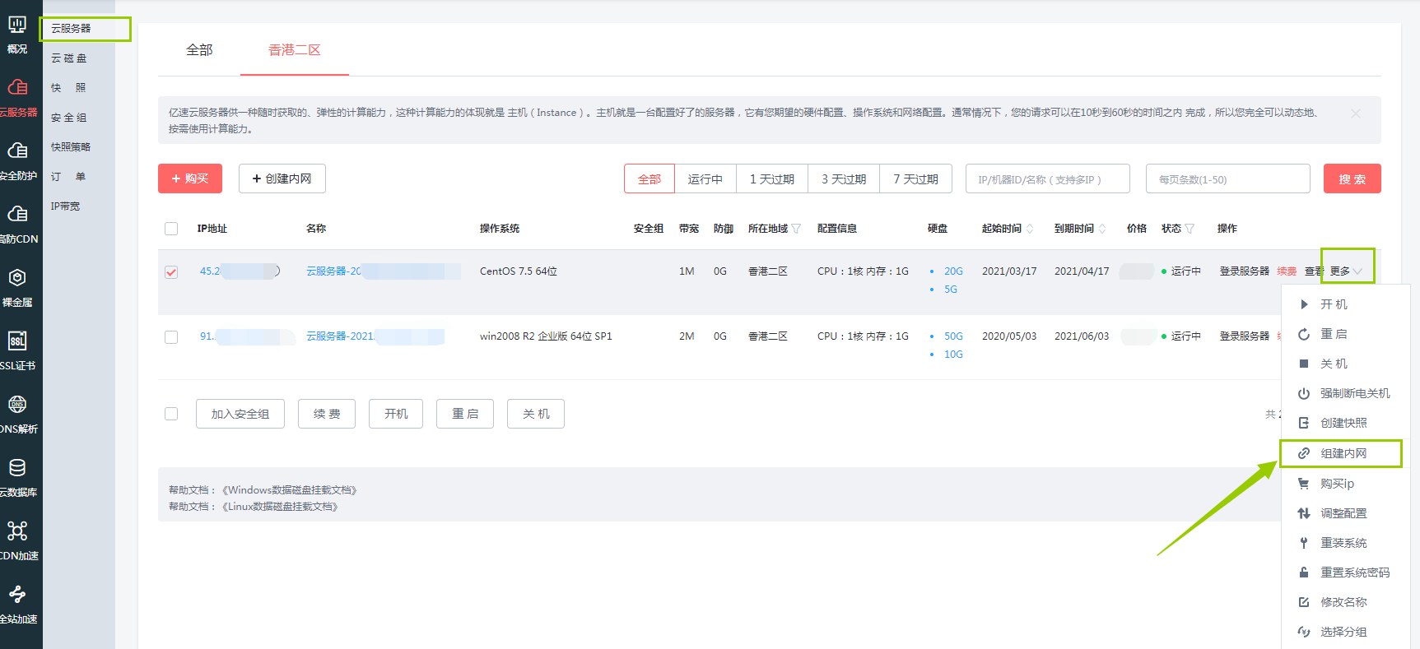Viewport: 1420px width, 649px height.
Task: Open the 高防CDN sidebar icon
Action: click(x=17, y=214)
